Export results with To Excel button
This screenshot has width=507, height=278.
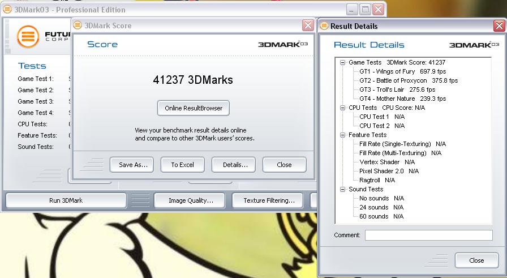pos(183,165)
